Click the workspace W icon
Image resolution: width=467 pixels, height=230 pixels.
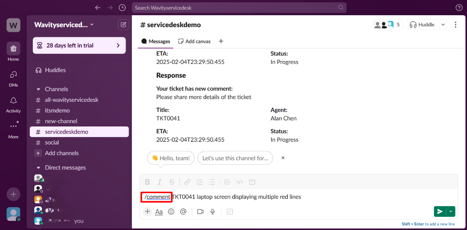point(14,25)
